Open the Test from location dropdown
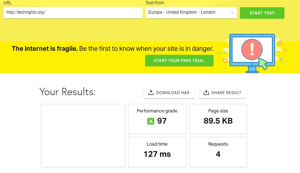The height and width of the screenshot is (173, 300). 191,13
